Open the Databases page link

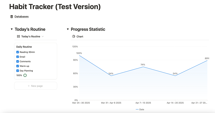tap(22, 17)
